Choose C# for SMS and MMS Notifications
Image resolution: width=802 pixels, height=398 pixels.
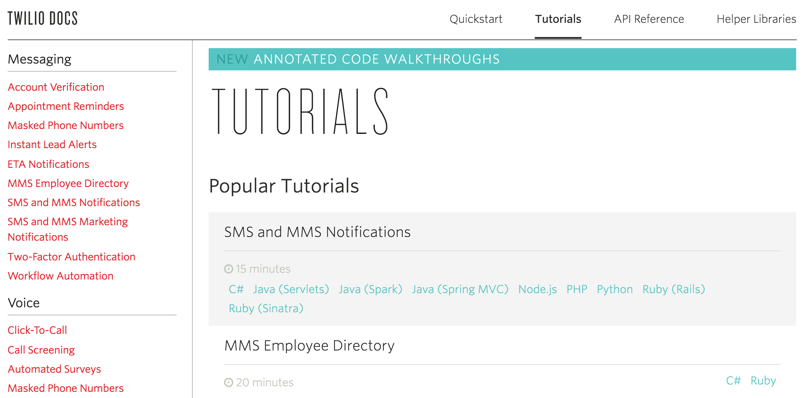point(236,289)
